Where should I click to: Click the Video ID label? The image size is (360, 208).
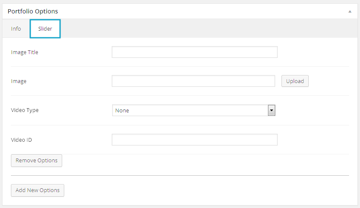tap(21, 140)
